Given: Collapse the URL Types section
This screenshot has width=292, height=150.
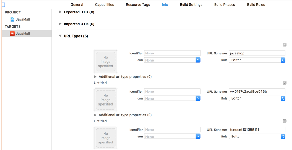Looking at the screenshot, I should coord(60,36).
